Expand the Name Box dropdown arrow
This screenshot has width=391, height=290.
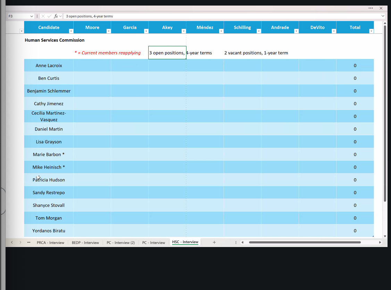pos(32,16)
